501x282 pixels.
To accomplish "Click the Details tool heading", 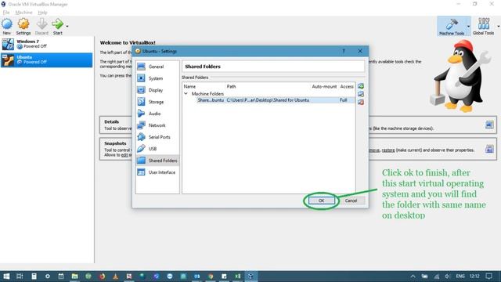I will point(111,122).
